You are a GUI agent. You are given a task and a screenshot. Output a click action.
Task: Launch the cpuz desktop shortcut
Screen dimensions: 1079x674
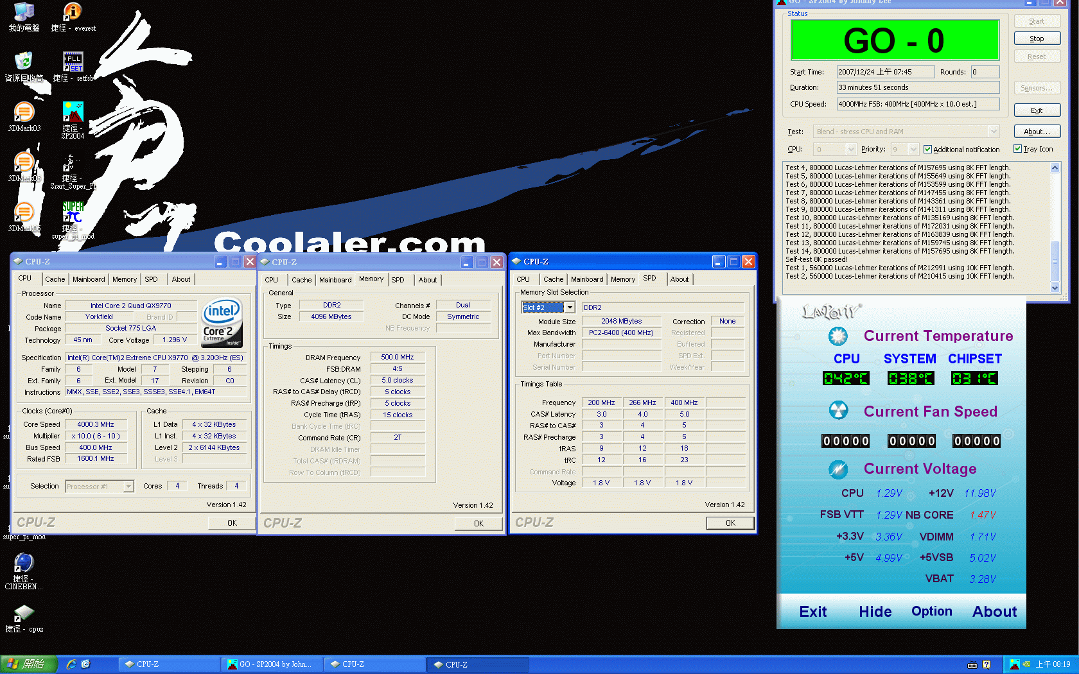tap(24, 618)
